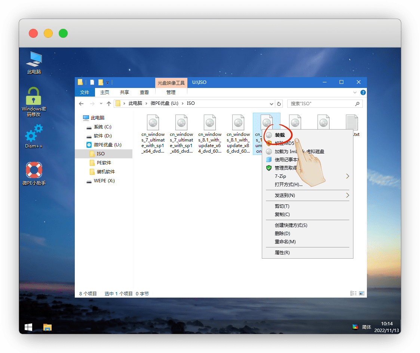Open the address bar history dropdown
This screenshot has width=420, height=353.
coord(271,104)
